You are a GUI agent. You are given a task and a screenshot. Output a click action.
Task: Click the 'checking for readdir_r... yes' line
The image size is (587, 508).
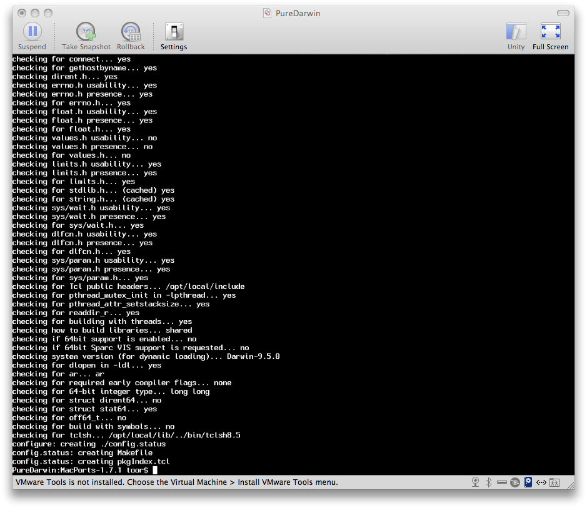point(76,313)
